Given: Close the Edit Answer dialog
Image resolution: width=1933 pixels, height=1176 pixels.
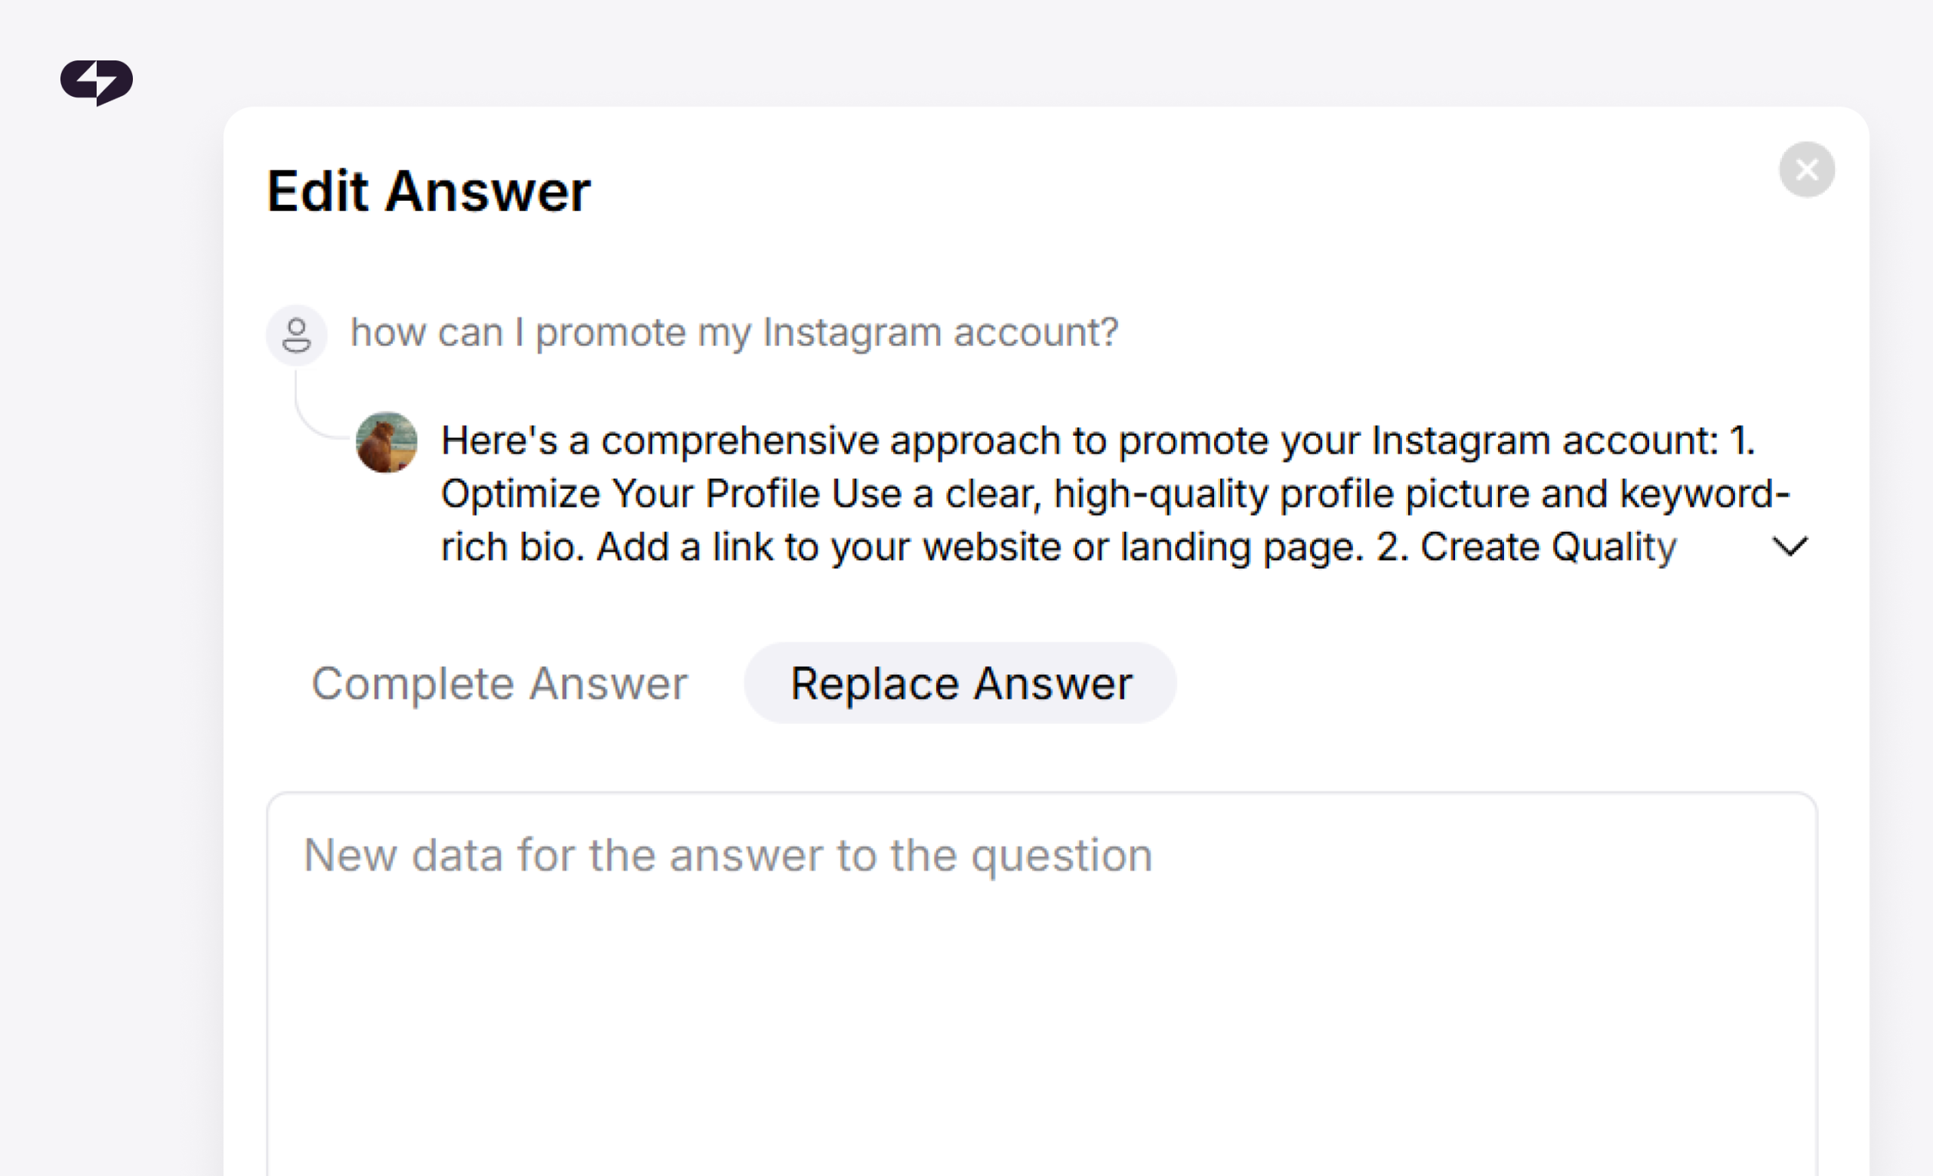Looking at the screenshot, I should click(1807, 169).
